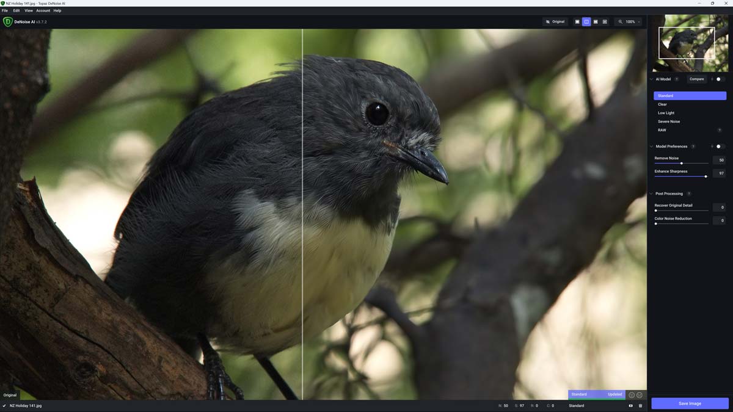Image resolution: width=733 pixels, height=412 pixels.
Task: Open the comparison grid view icon
Action: [x=604, y=21]
